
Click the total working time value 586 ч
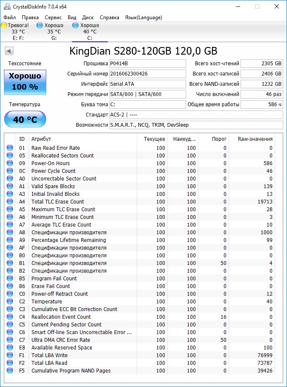pos(261,105)
